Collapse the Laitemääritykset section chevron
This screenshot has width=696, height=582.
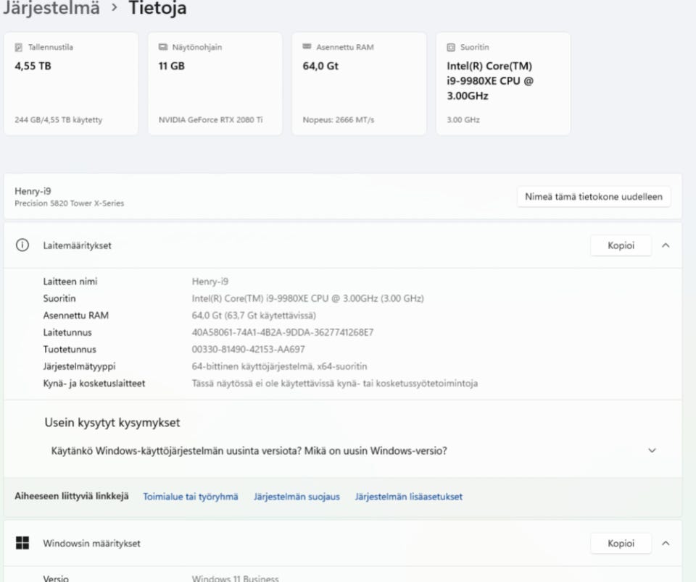(666, 245)
